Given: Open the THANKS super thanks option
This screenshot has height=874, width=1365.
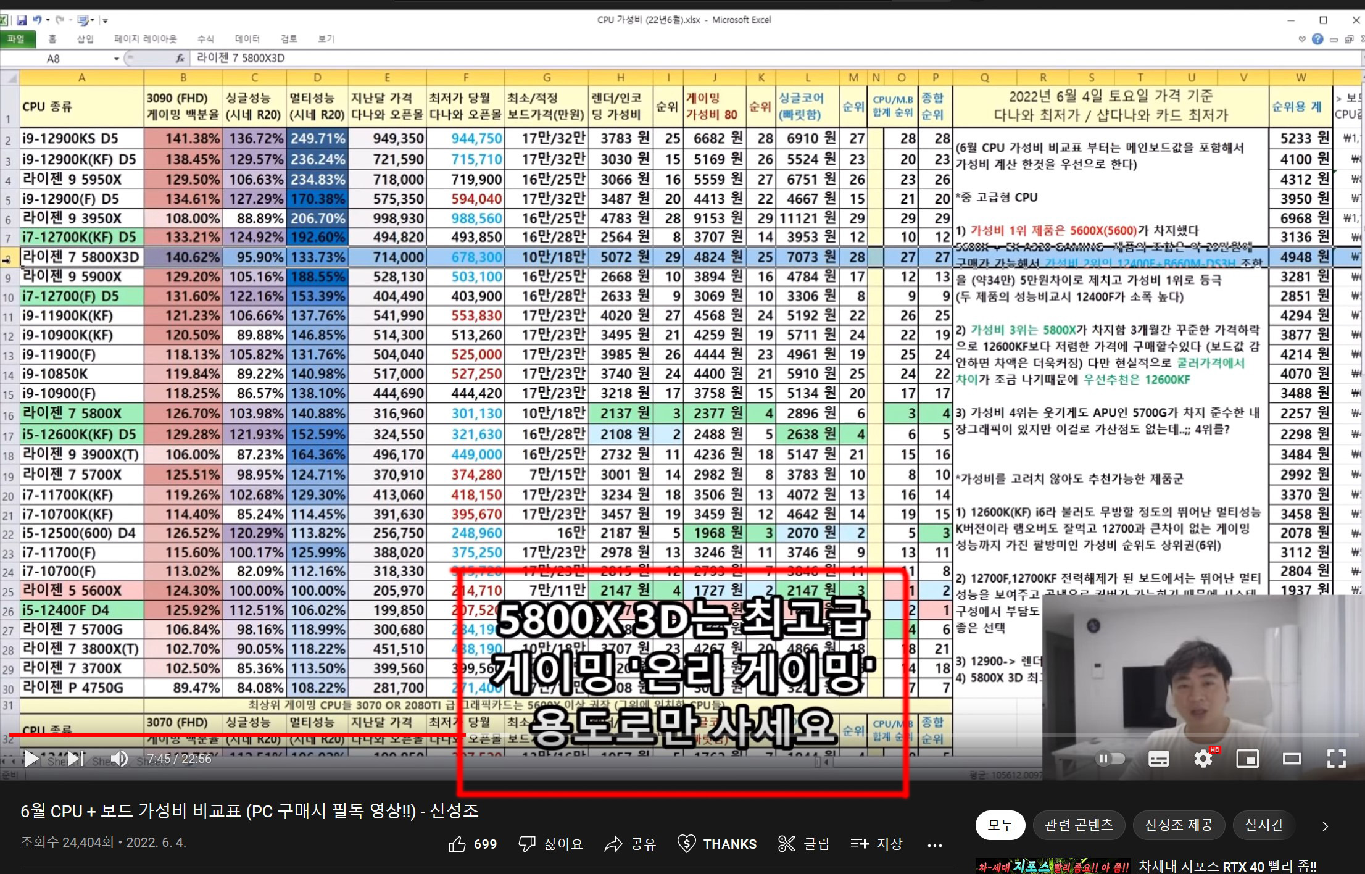Looking at the screenshot, I should [x=717, y=844].
